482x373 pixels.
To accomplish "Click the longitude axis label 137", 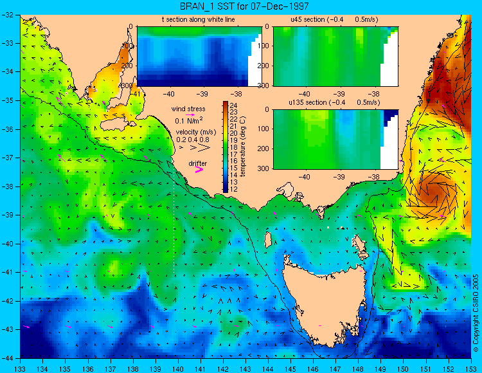I will tap(110, 369).
